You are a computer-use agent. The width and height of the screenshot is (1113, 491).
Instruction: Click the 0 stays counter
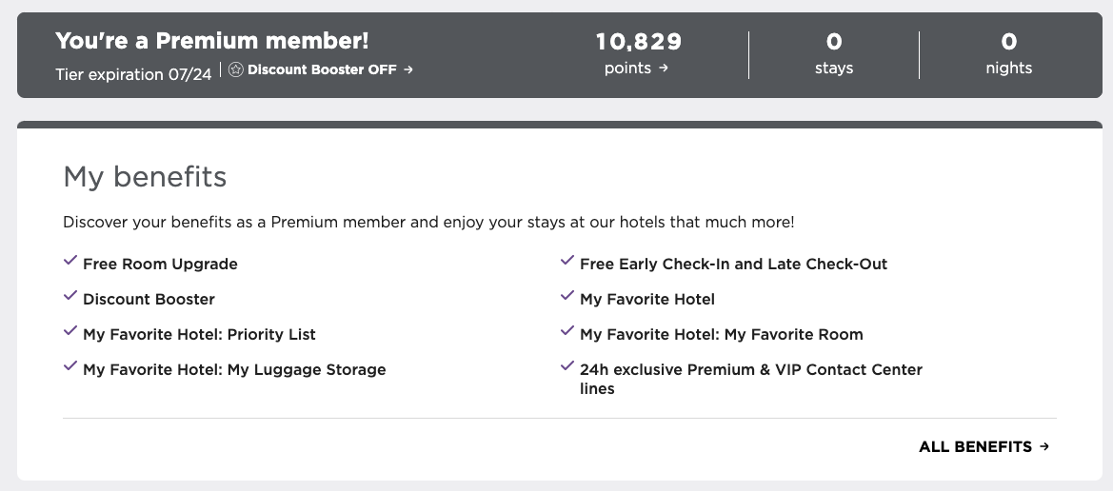pos(834,53)
